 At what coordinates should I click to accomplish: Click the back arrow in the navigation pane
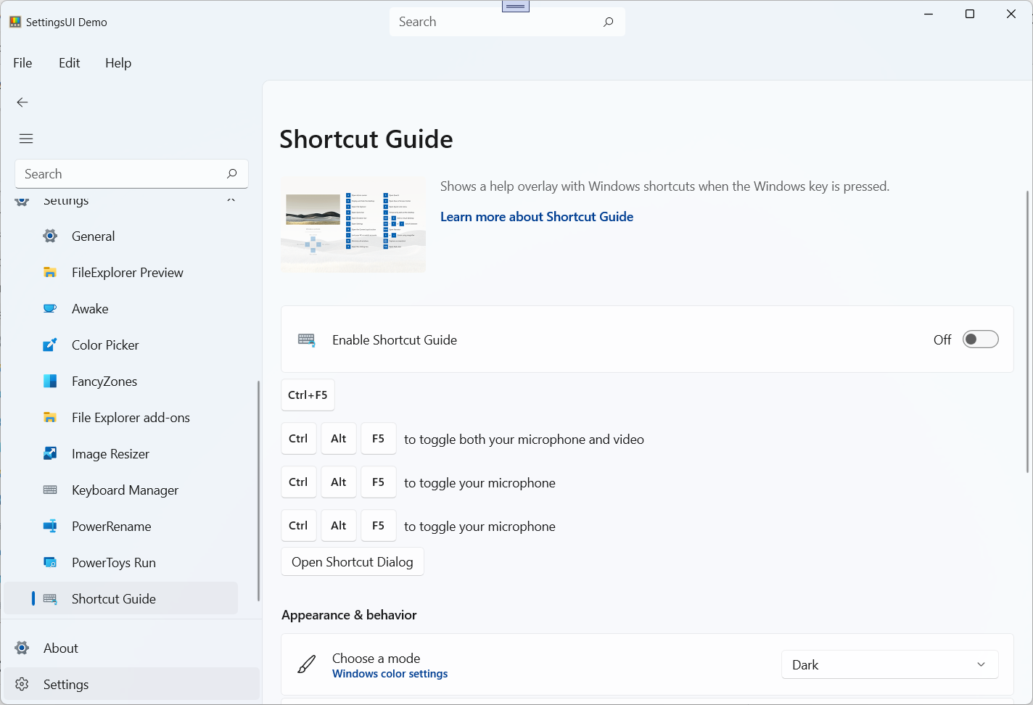pos(22,102)
